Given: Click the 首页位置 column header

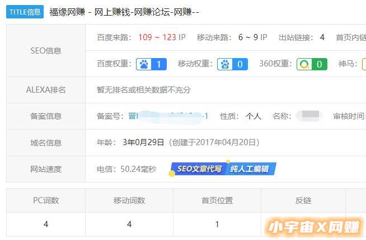Looking at the screenshot, I should pos(217,200).
